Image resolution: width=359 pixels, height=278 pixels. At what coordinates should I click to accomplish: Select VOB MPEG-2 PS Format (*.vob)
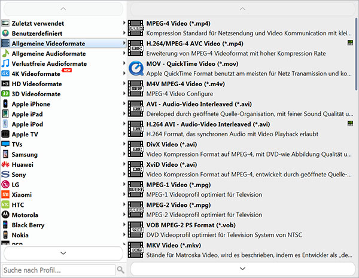[241, 230]
